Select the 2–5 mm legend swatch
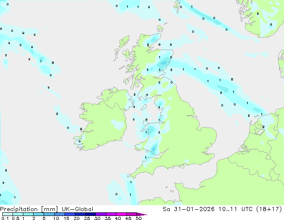Screen dimensions: 284x220 [39, 214]
